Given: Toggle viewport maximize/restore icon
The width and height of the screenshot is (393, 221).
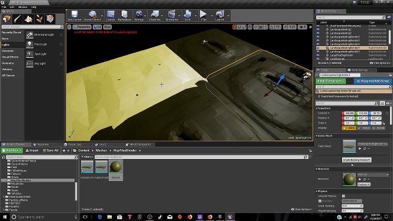Looking at the screenshot, I should [x=310, y=27].
